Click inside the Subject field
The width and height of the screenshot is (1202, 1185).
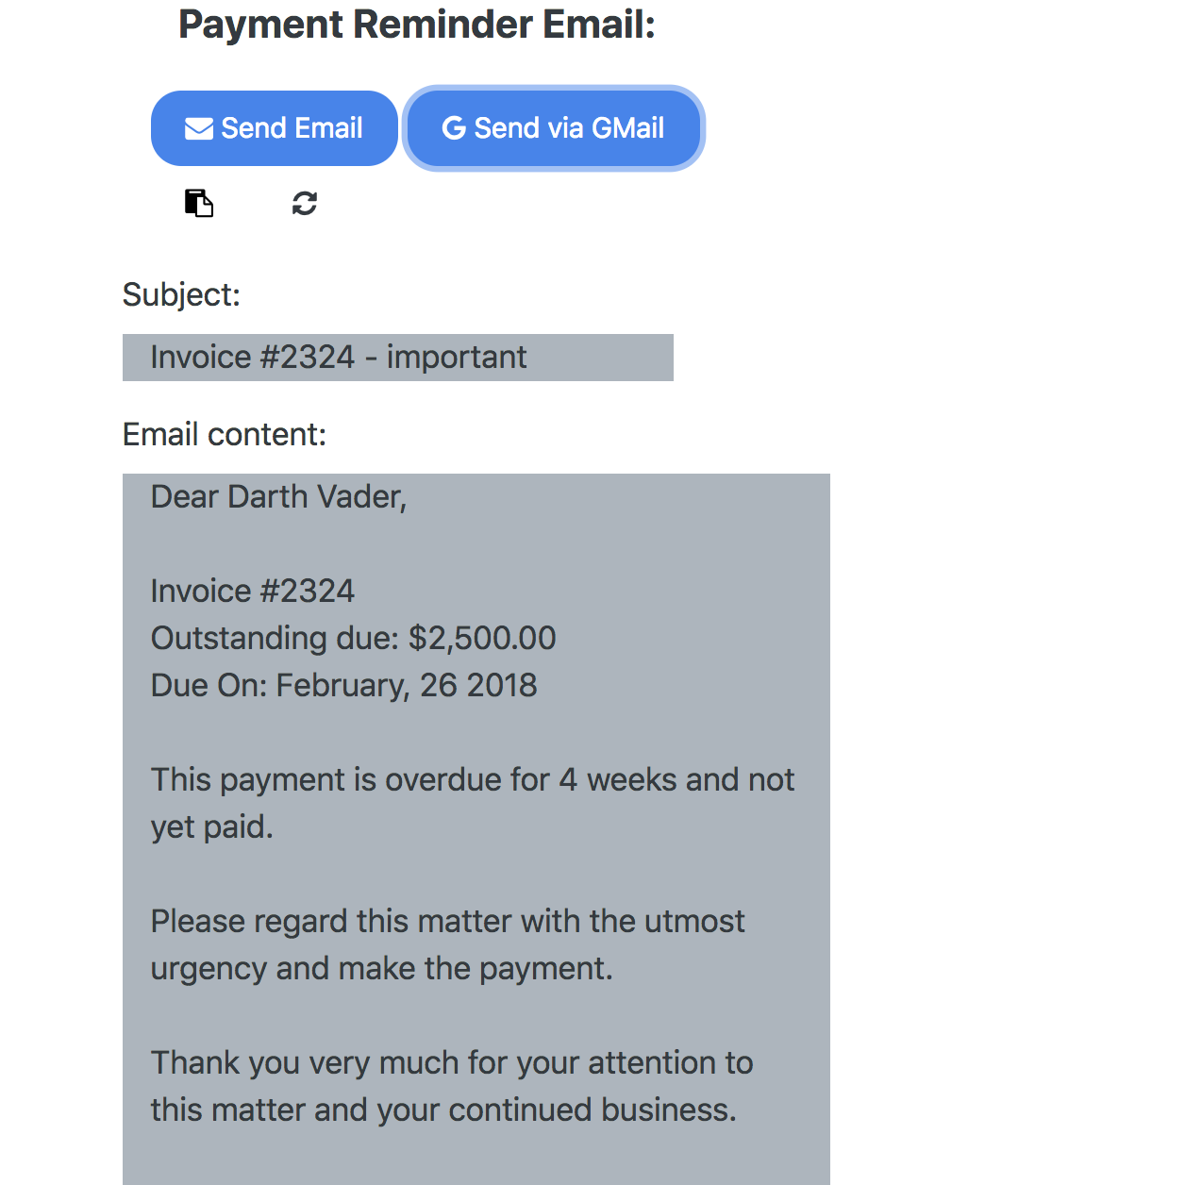pyautogui.click(x=396, y=357)
